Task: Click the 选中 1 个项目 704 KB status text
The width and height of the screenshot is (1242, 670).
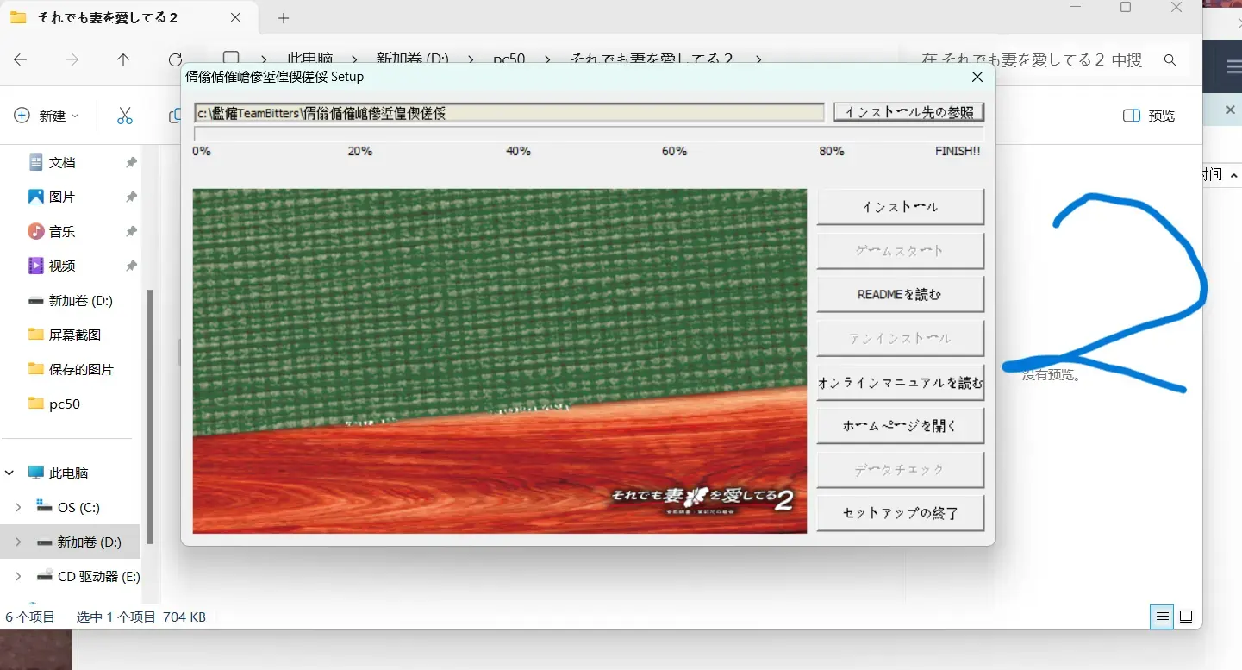Action: tap(140, 617)
